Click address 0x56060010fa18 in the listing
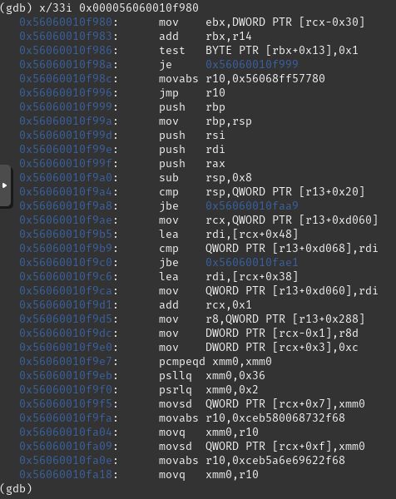Screen dimensions: 396x499 click(66, 475)
